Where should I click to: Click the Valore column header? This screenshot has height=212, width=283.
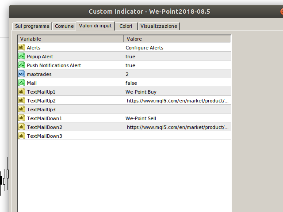(x=177, y=39)
